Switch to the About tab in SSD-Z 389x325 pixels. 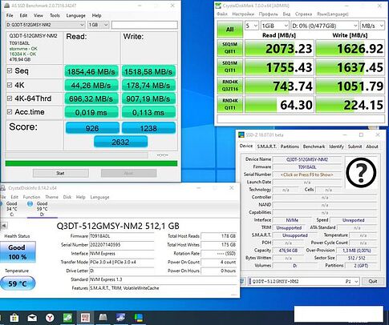click(372, 146)
